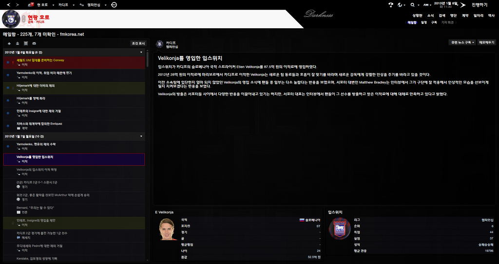Select message '인테르, Insigne의 영입을 제안'
Image resolution: width=499 pixels, height=264 pixels.
point(74,223)
